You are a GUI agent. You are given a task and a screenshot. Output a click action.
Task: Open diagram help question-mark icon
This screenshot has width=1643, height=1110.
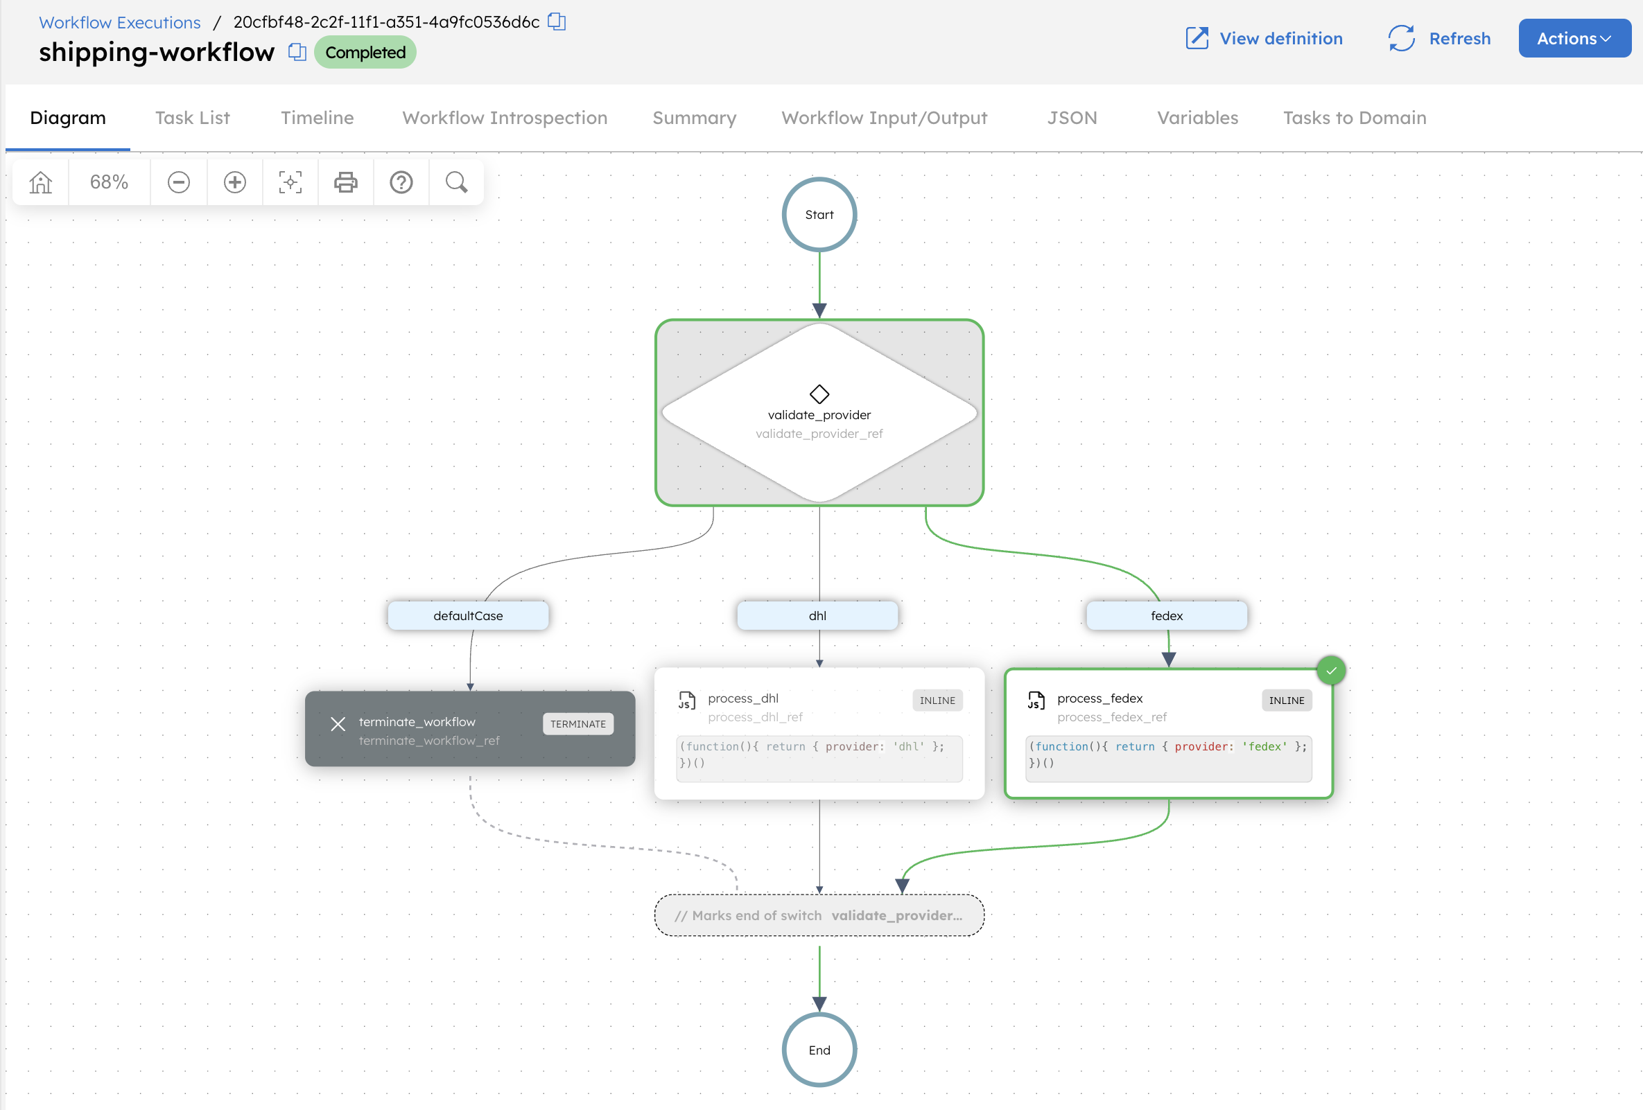click(x=401, y=182)
